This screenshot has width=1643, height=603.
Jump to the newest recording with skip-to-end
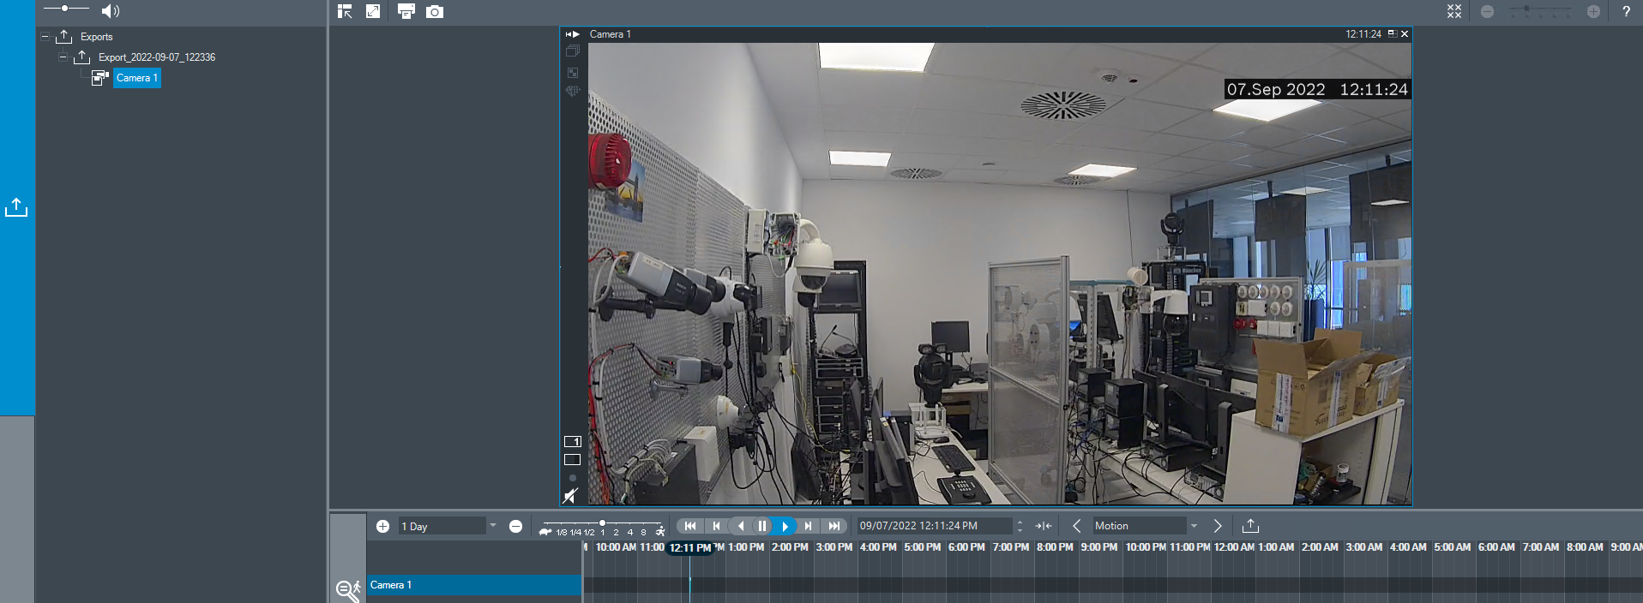[834, 526]
